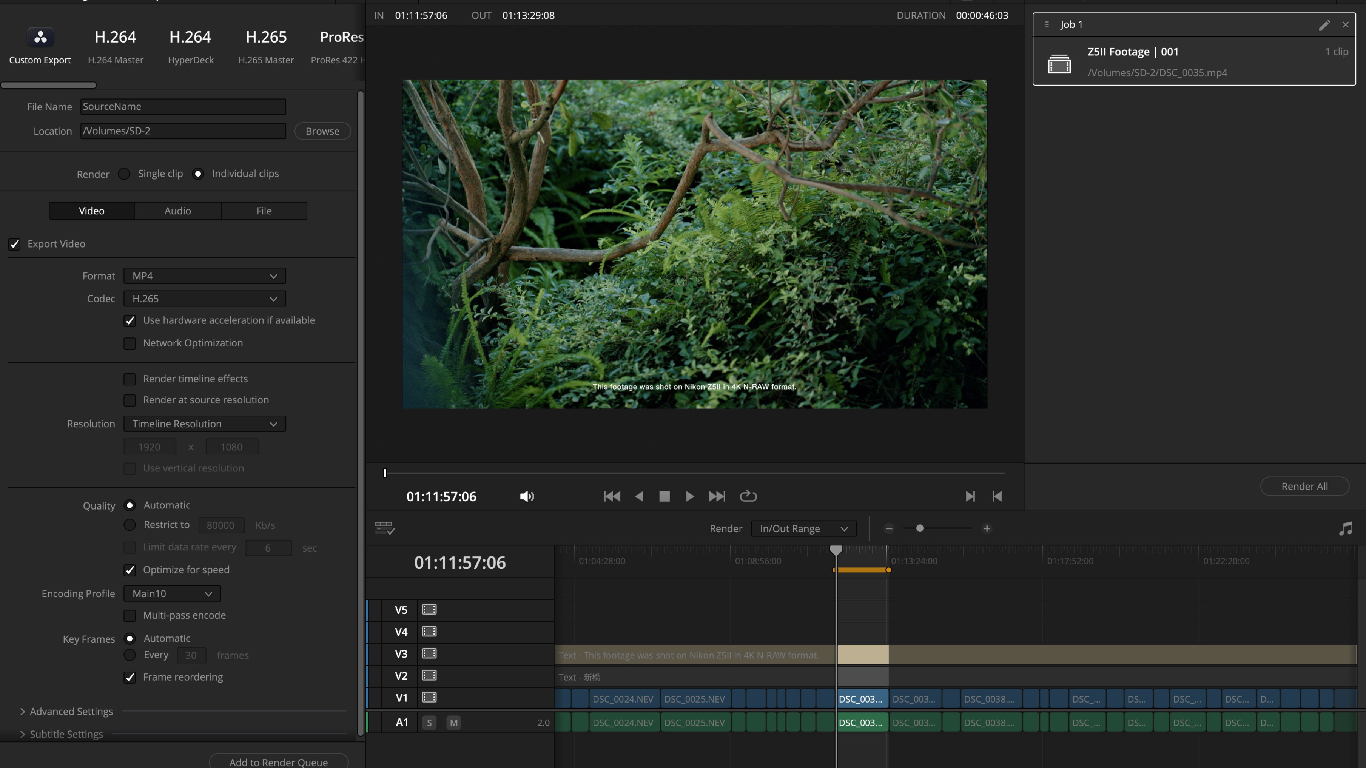This screenshot has width=1366, height=768.
Task: Click the V3 track film strip icon
Action: click(x=429, y=654)
